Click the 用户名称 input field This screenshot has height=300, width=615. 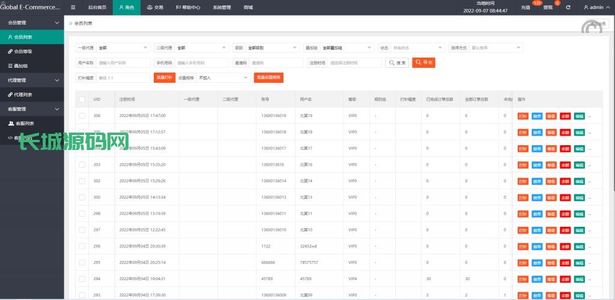(123, 62)
